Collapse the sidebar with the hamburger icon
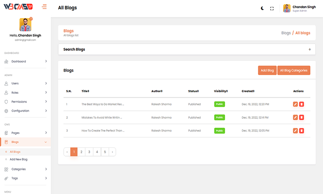 coord(44,7)
